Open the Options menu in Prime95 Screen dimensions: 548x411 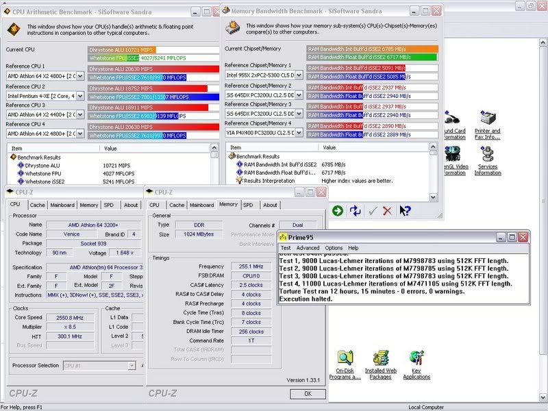(334, 248)
